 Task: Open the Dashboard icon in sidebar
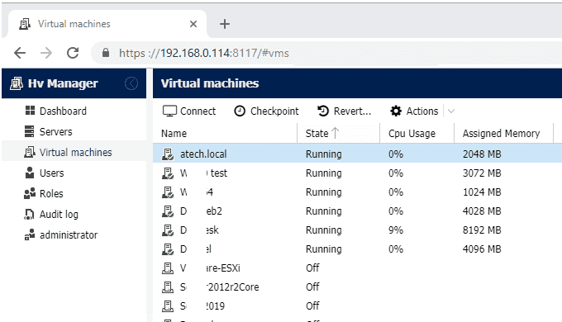click(x=30, y=111)
